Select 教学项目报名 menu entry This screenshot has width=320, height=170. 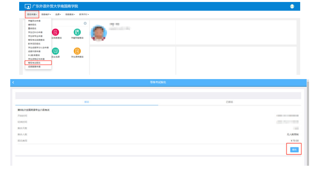coord(34,44)
